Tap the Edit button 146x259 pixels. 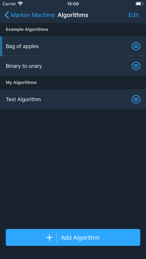tap(133, 15)
